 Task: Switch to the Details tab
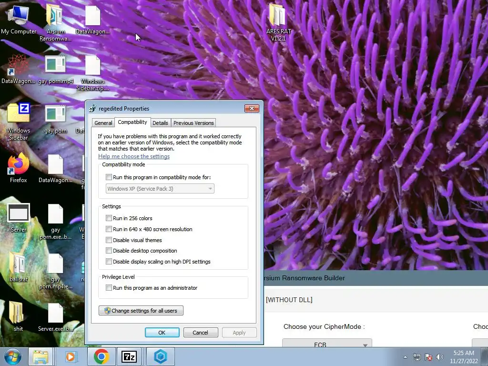(160, 123)
